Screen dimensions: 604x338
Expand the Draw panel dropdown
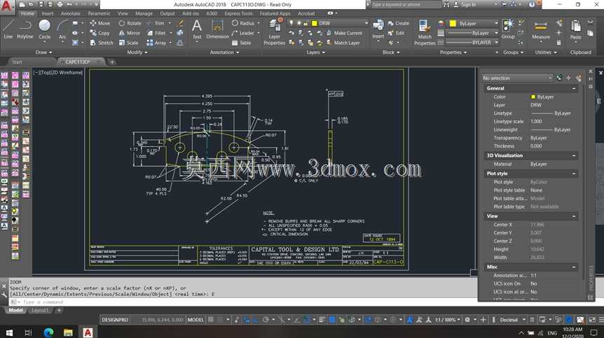[43, 52]
